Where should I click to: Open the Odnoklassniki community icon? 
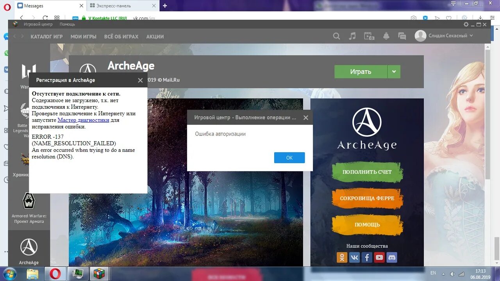(x=342, y=258)
